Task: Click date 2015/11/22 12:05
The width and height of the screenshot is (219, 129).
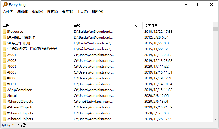Action: point(158,49)
